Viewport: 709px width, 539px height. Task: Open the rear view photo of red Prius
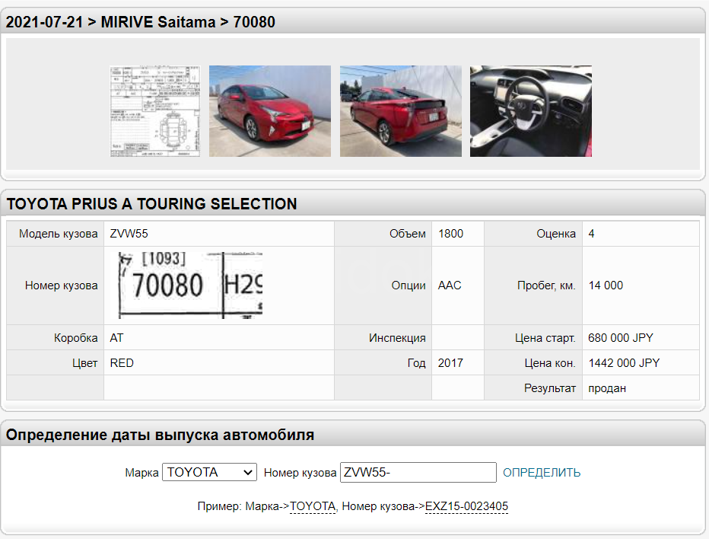(x=400, y=111)
